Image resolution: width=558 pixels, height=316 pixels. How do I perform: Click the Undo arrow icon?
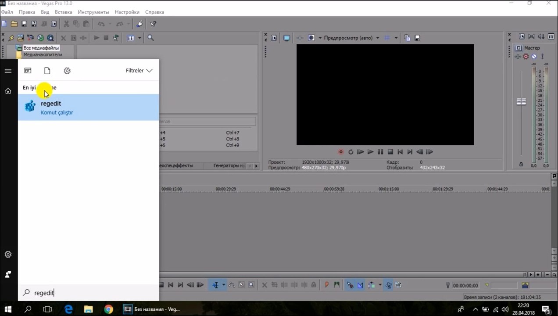click(x=101, y=24)
